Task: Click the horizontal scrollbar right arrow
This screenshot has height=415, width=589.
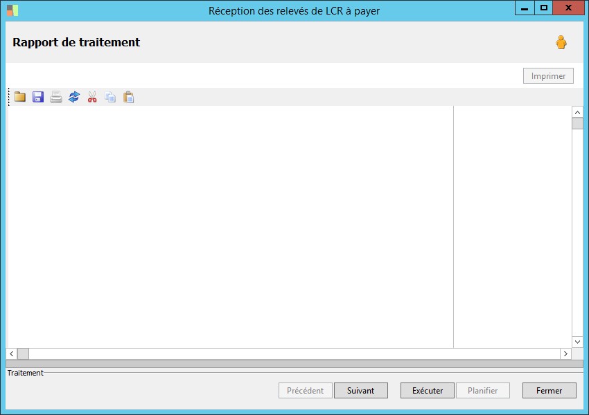Action: [565, 353]
